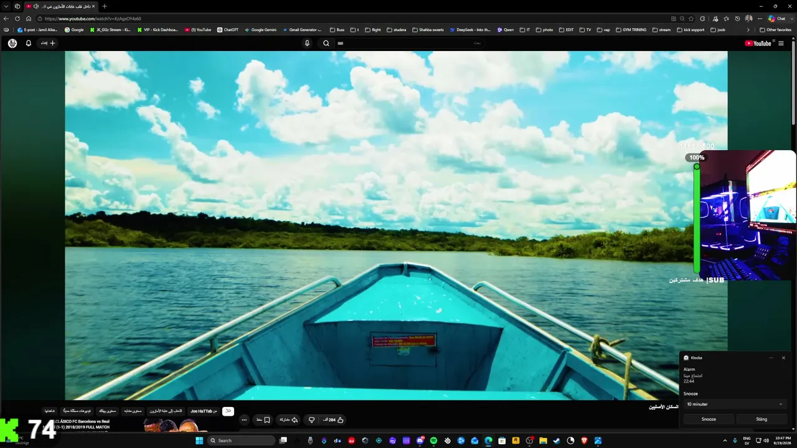Open the Other favorites folder
Viewport: 797px width, 448px height.
(775, 30)
